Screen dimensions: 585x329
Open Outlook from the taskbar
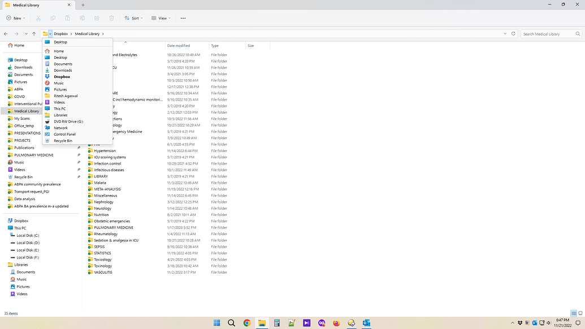coord(366,323)
